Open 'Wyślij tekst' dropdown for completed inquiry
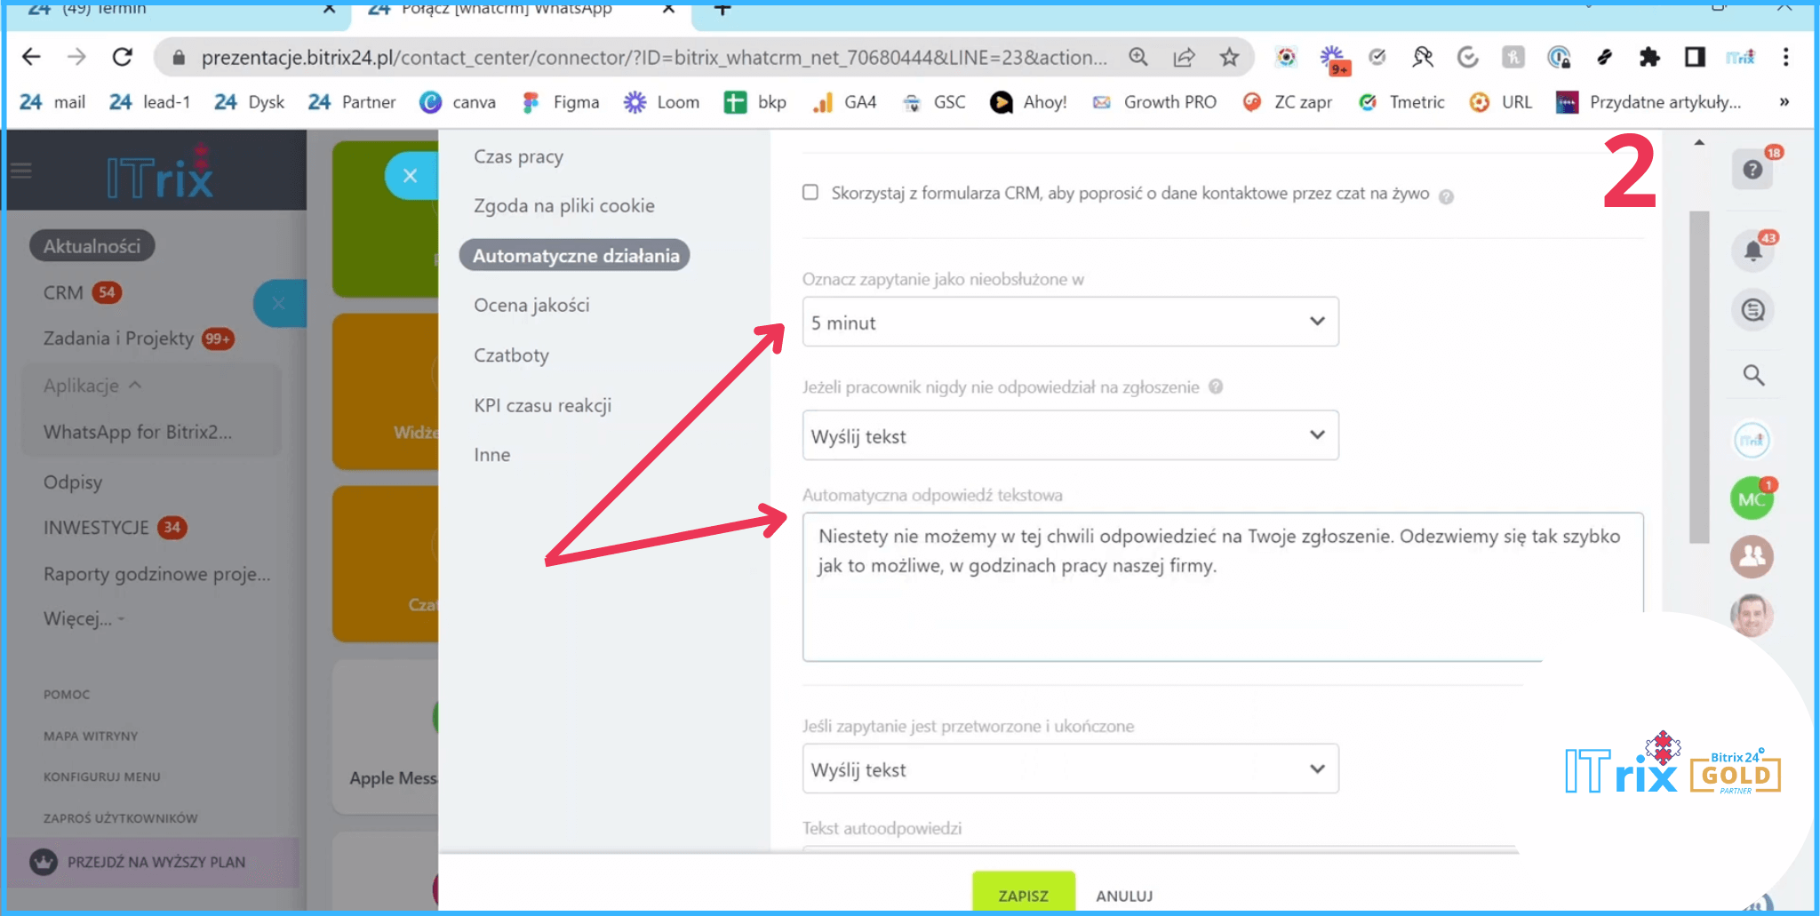 (x=1070, y=769)
